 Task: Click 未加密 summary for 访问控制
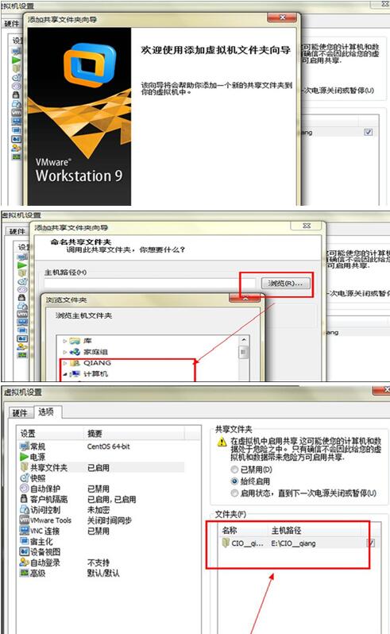98,509
